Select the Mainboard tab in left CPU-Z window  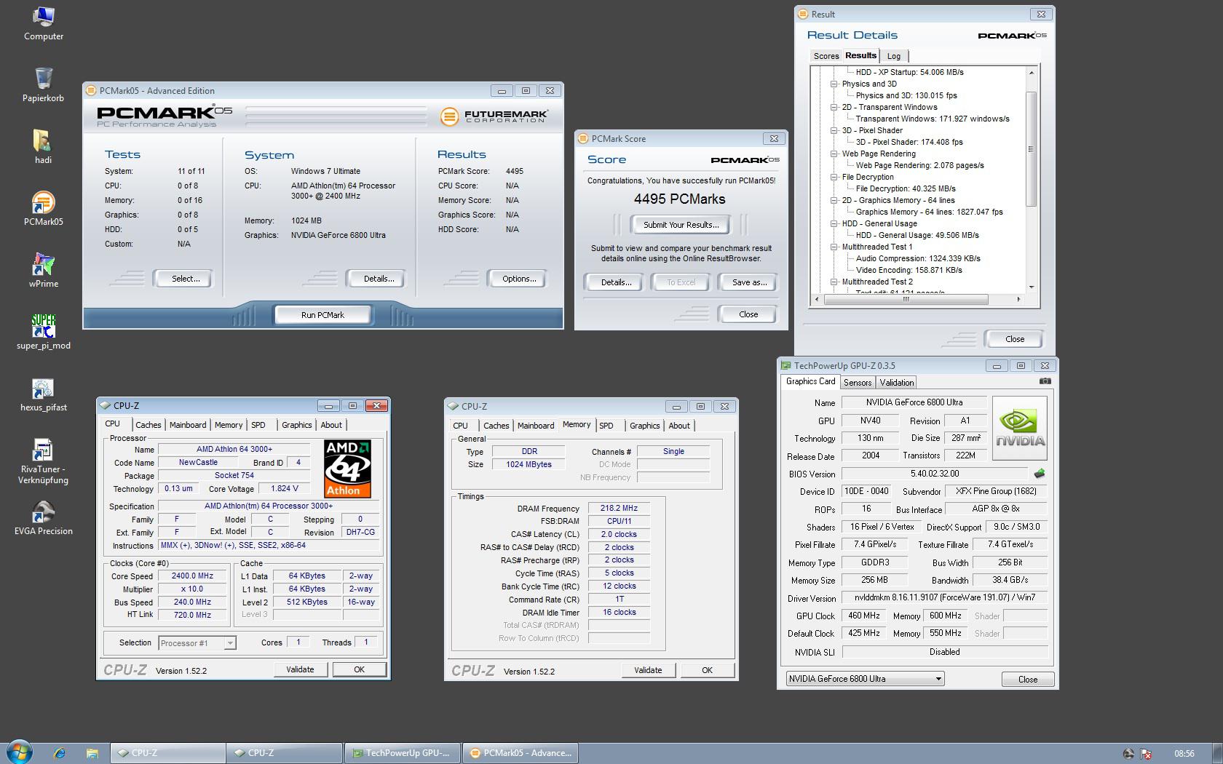(x=188, y=425)
